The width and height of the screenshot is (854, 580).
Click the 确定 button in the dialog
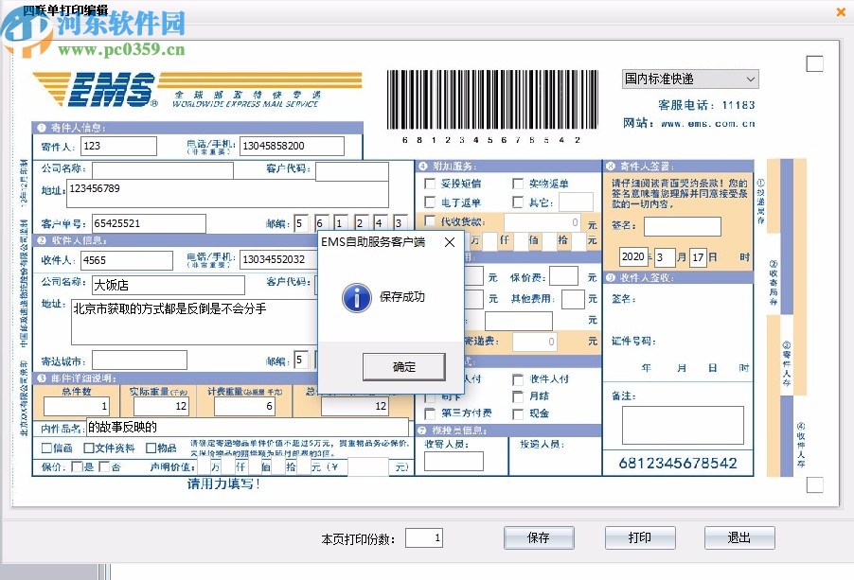403,365
